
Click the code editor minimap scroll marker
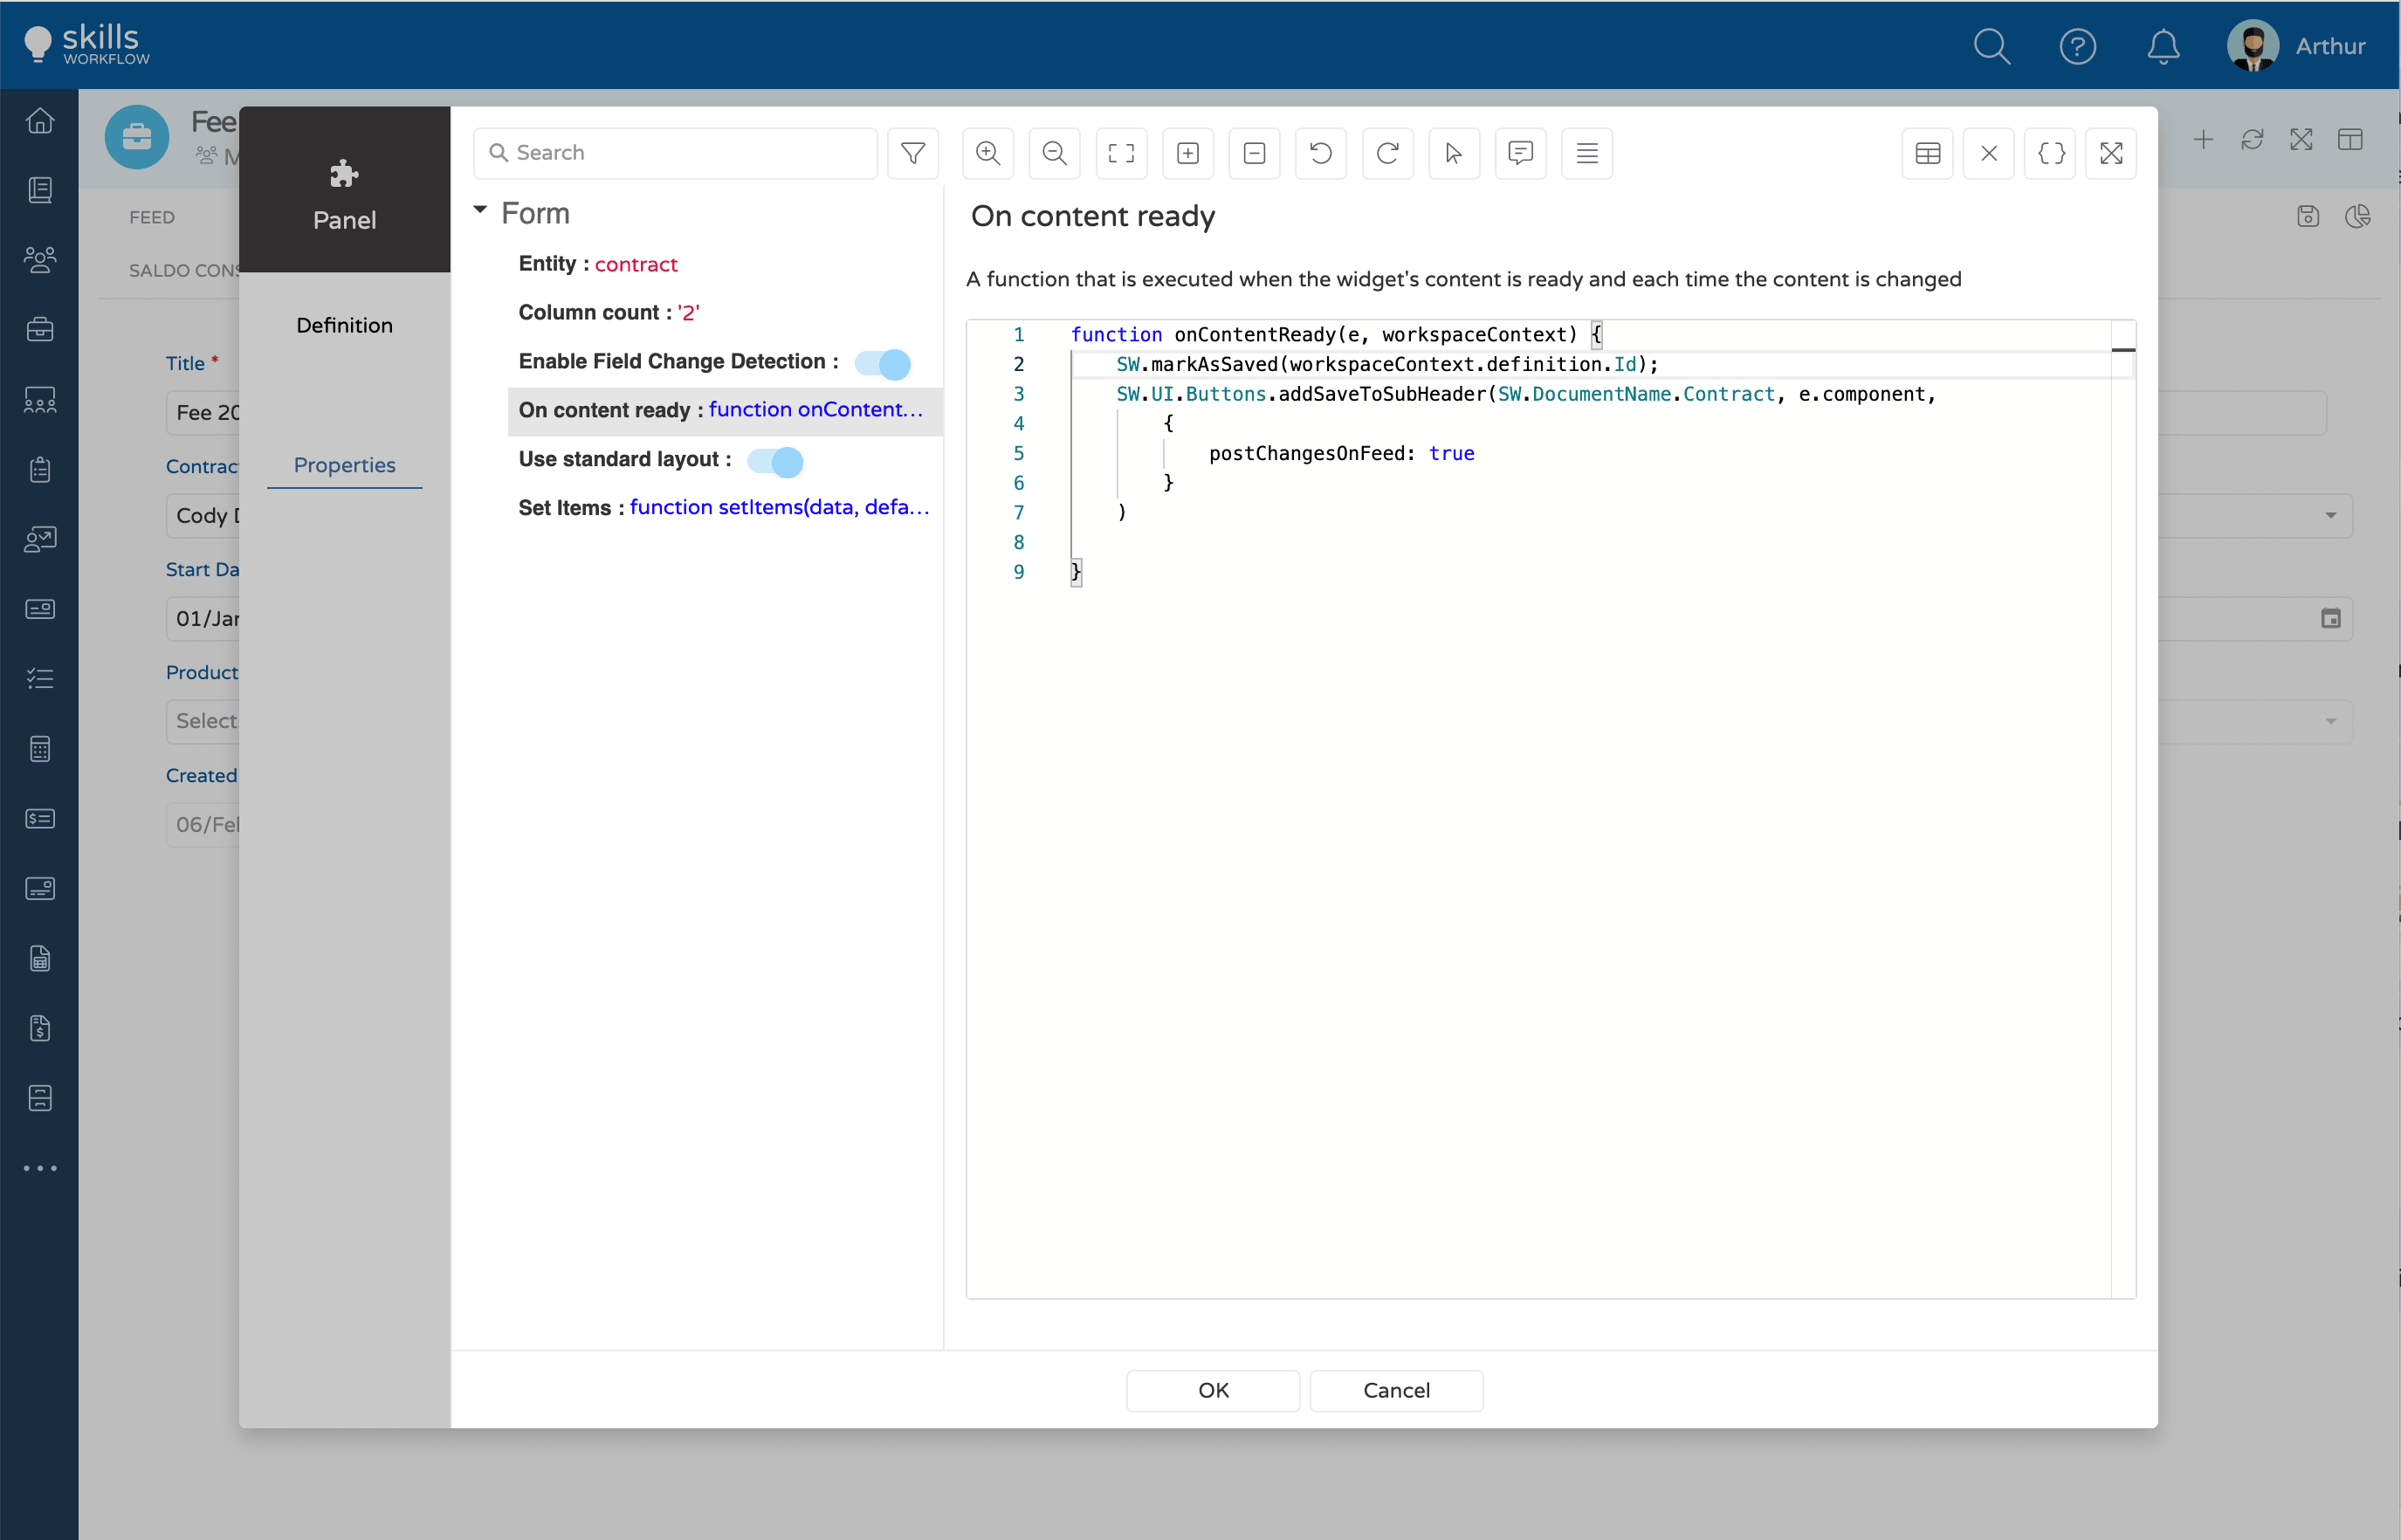[2123, 350]
